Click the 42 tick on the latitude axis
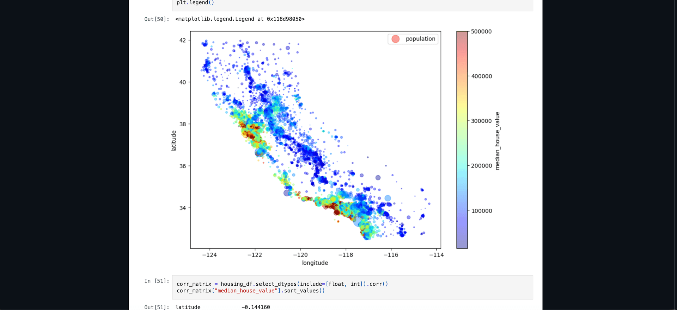Image resolution: width=677 pixels, height=310 pixels. click(182, 40)
